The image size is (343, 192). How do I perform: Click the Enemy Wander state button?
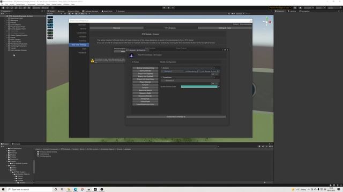coord(145,71)
